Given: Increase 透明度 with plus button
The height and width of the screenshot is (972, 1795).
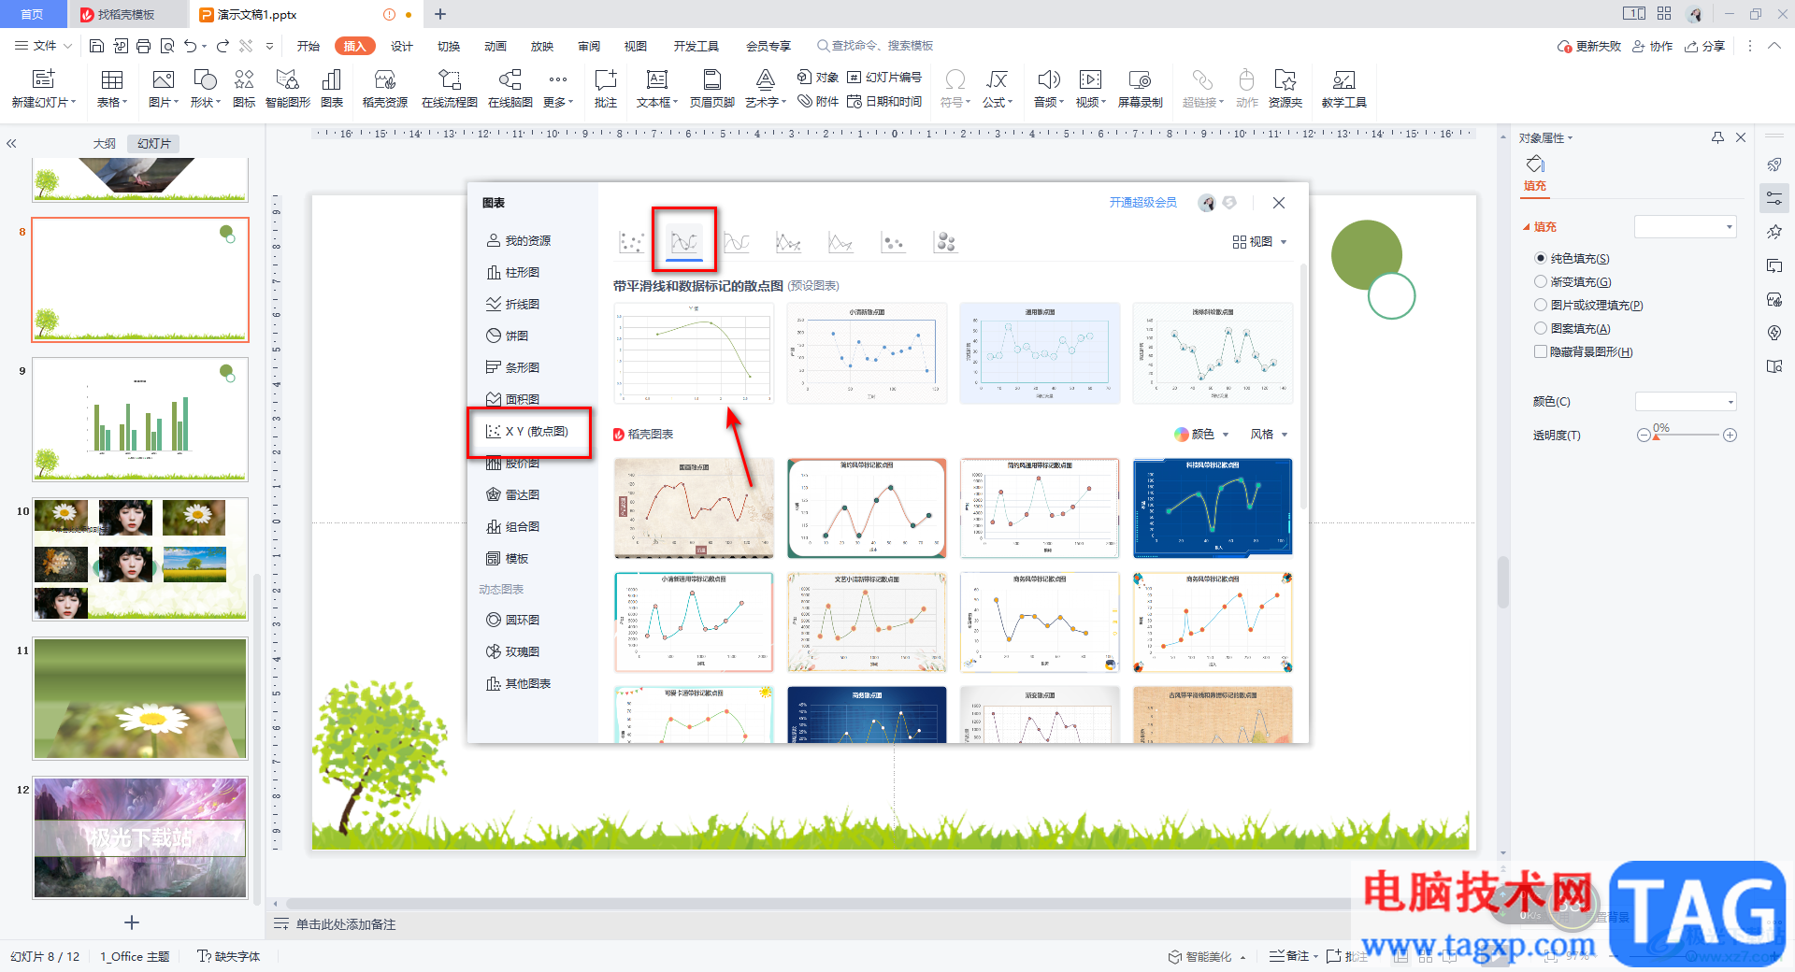Looking at the screenshot, I should [1730, 436].
